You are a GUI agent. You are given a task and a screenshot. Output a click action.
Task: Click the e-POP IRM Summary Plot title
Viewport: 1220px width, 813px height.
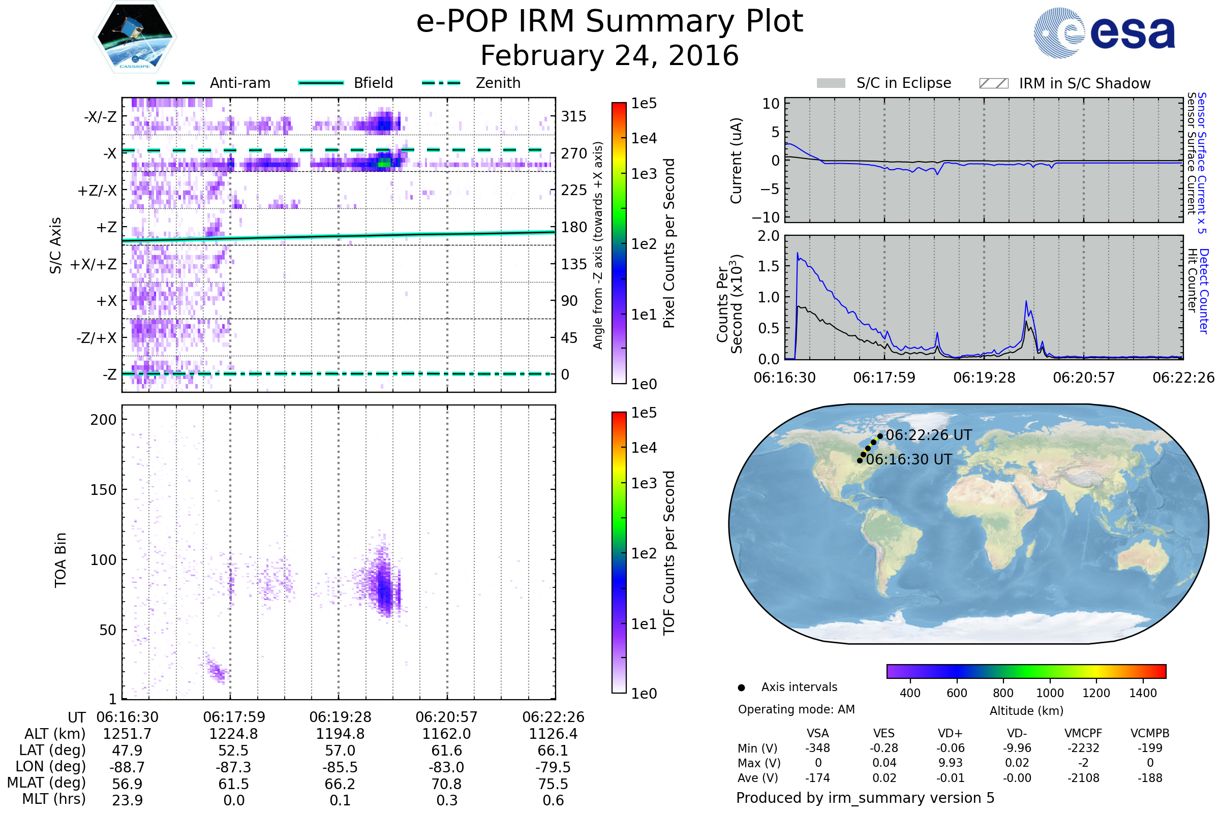click(609, 22)
